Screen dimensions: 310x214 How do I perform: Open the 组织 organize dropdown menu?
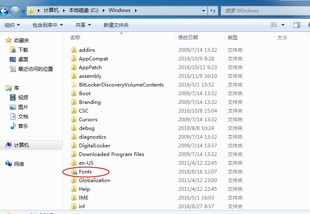coord(12,25)
